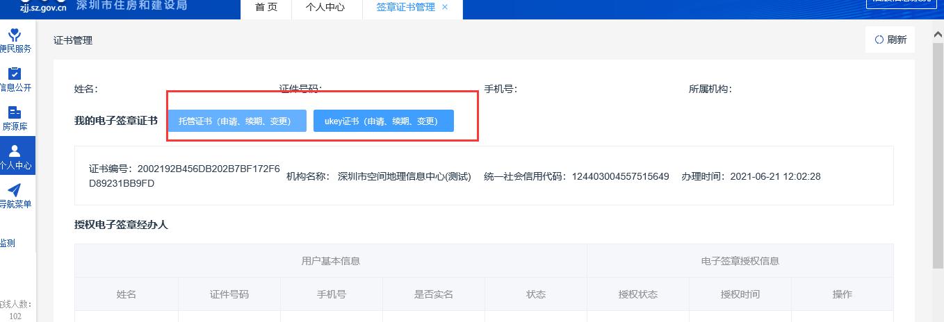This screenshot has height=322, width=944.
Task: Click organization name 深圳市空间地理信息中心(测试)
Action: click(x=405, y=176)
